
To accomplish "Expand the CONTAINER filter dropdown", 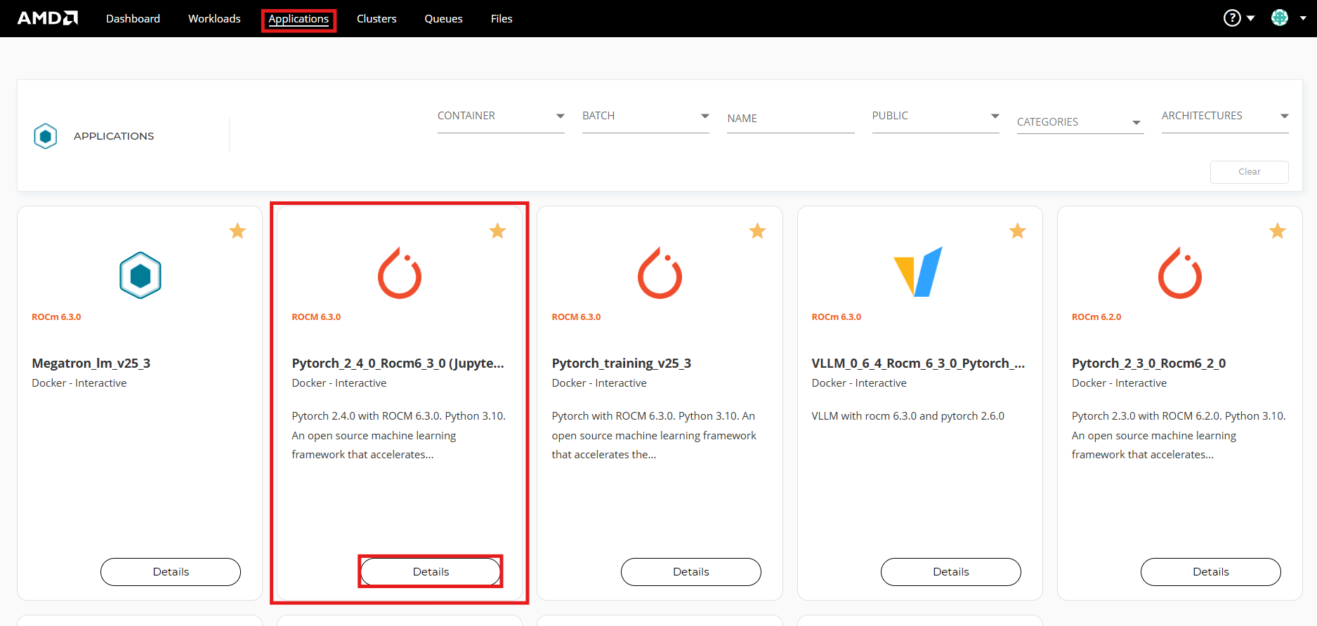I will 501,116.
